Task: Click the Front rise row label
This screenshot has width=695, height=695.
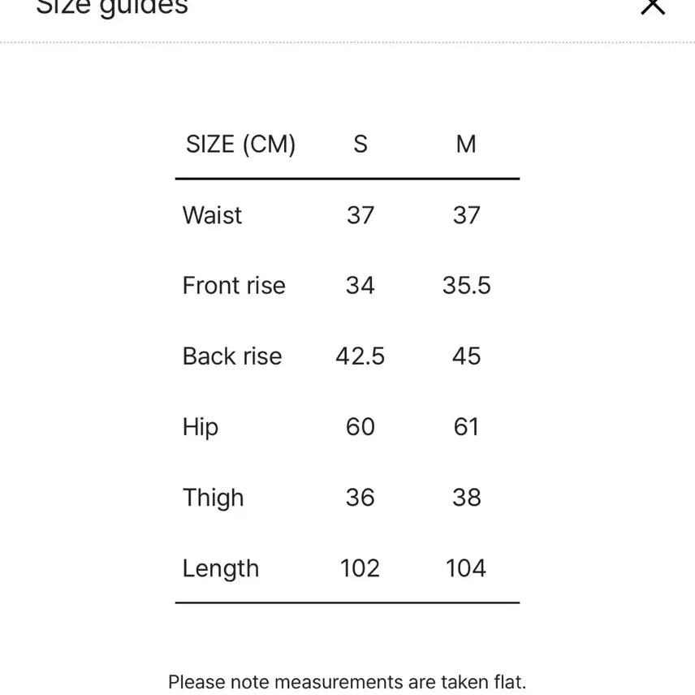Action: click(234, 286)
